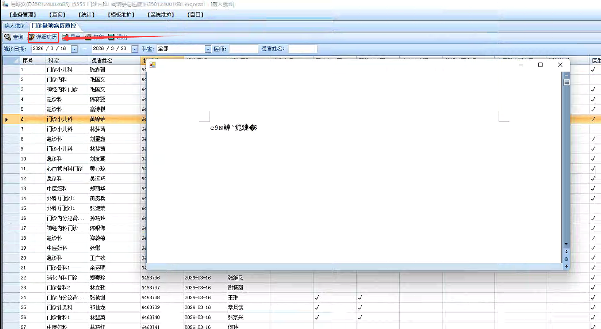Click the 查询 magnifier toolbar button

tap(14, 37)
